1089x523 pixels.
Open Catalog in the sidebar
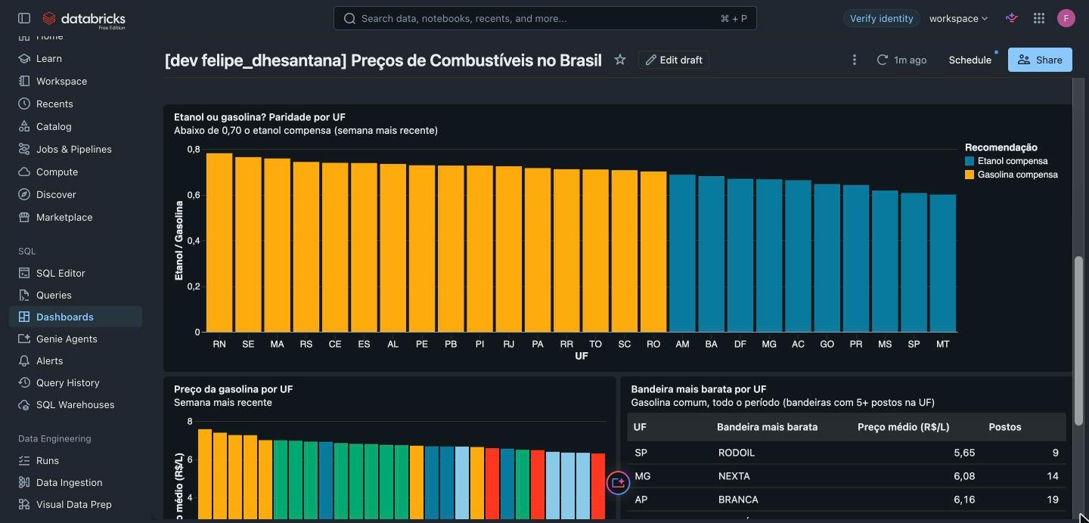(54, 126)
